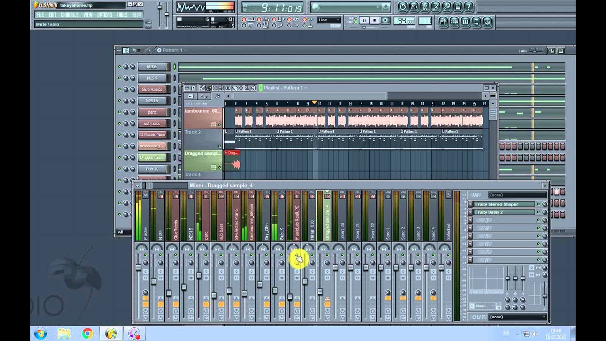
Task: Open Google Chrome from the taskbar
Action: pyautogui.click(x=87, y=333)
